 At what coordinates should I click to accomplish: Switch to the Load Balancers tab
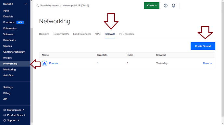(82, 34)
